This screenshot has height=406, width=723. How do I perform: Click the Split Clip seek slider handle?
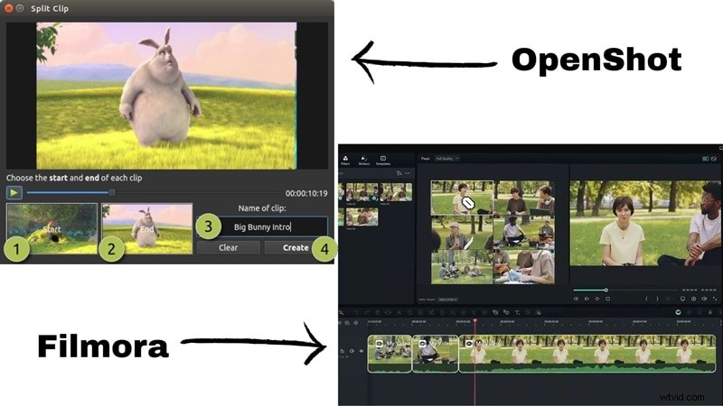[111, 192]
